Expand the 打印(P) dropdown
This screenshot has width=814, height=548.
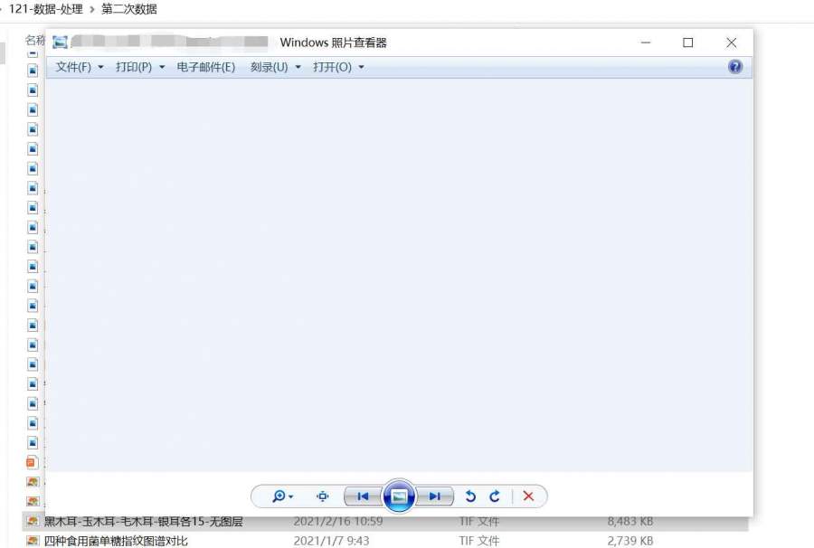pyautogui.click(x=140, y=67)
